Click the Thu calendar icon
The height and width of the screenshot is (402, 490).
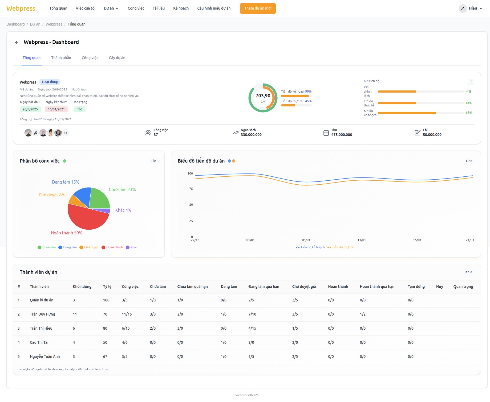pos(326,133)
